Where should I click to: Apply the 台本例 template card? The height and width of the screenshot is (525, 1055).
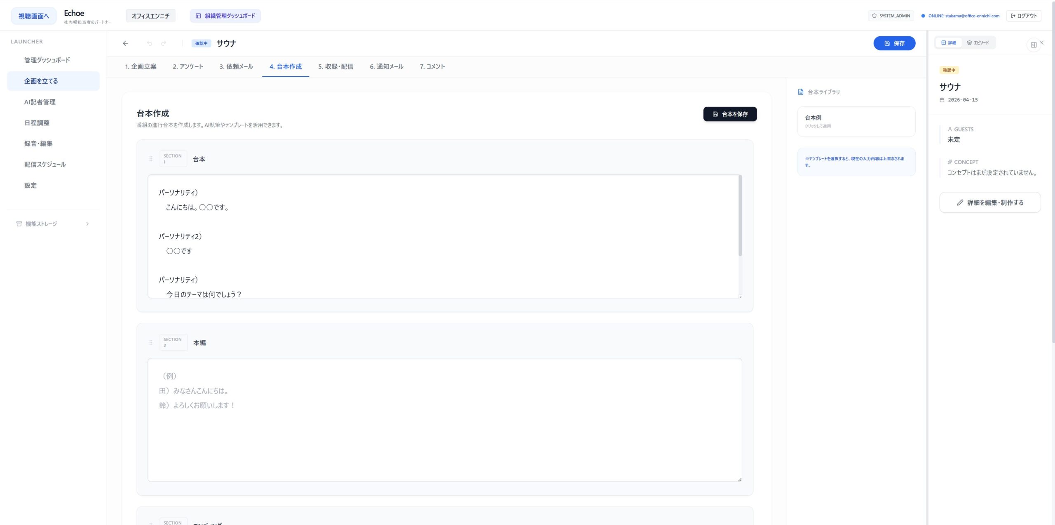click(x=856, y=122)
